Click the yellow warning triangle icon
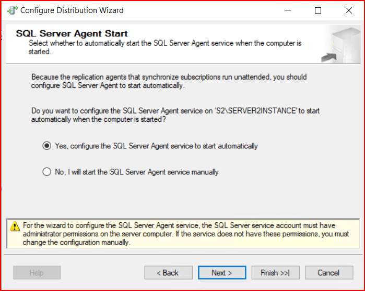This screenshot has width=365, height=291. (x=14, y=226)
